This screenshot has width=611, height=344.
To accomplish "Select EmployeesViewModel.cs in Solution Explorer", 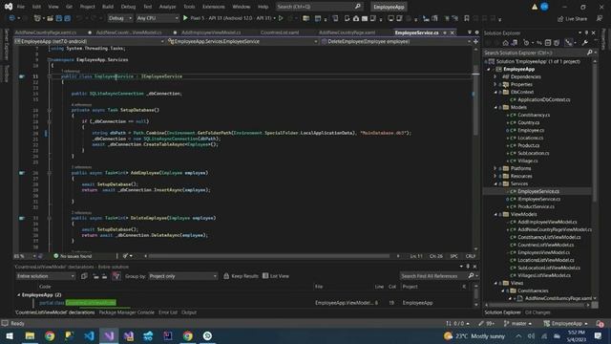I will [543, 252].
